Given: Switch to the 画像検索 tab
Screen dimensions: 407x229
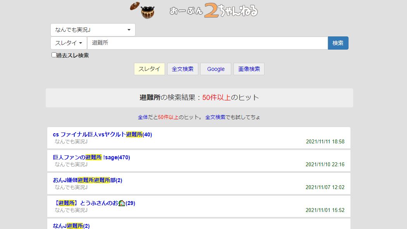Looking at the screenshot, I should point(249,69).
